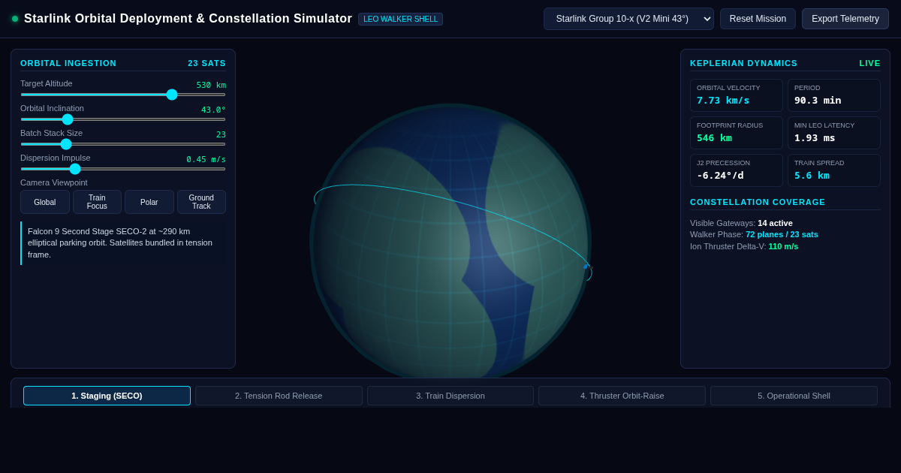
Task: Select the Polar camera viewpoint
Action: tap(149, 202)
